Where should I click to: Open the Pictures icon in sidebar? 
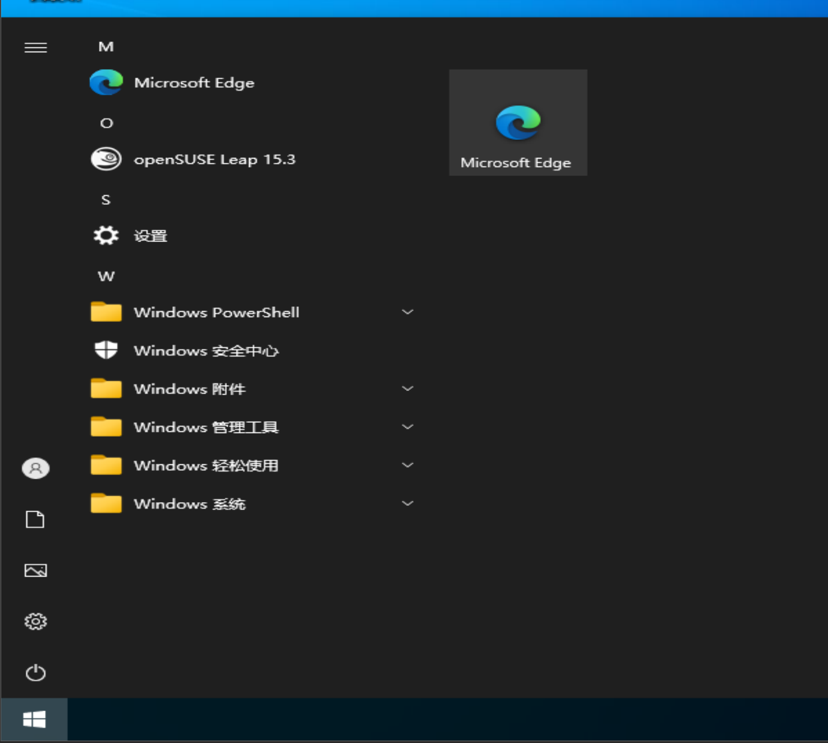click(35, 570)
